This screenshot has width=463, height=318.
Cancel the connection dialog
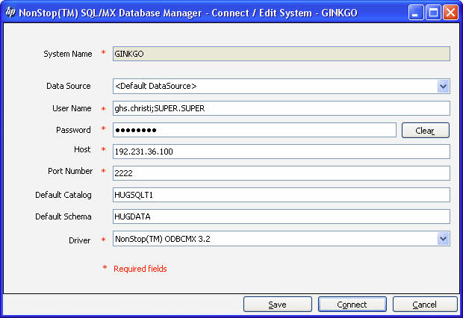[425, 304]
